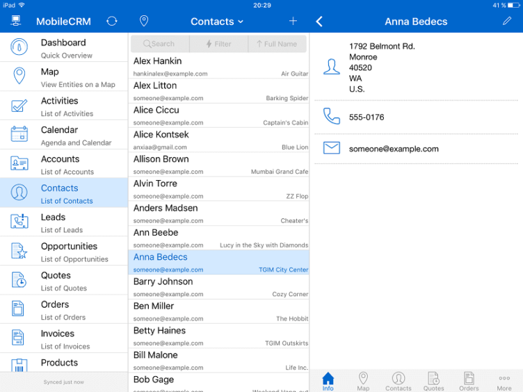Tap the sync refresh icon
The image size is (523, 392).
[x=112, y=22]
